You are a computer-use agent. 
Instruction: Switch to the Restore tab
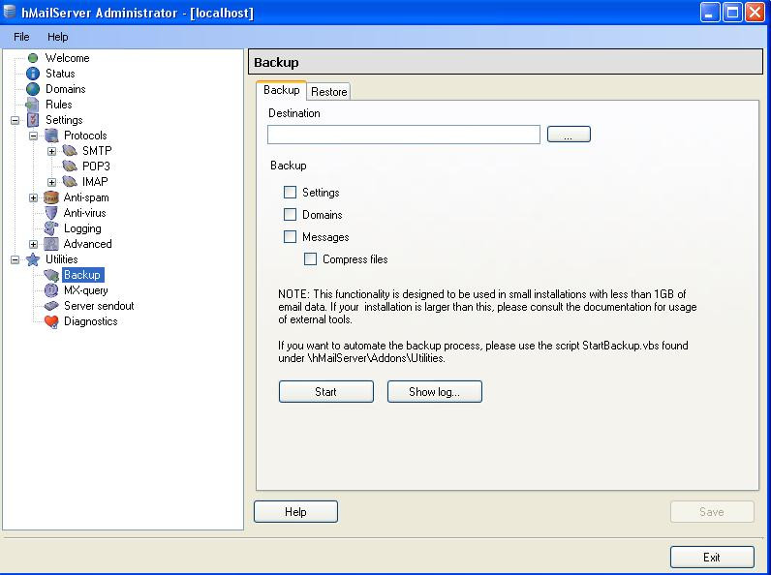click(329, 92)
